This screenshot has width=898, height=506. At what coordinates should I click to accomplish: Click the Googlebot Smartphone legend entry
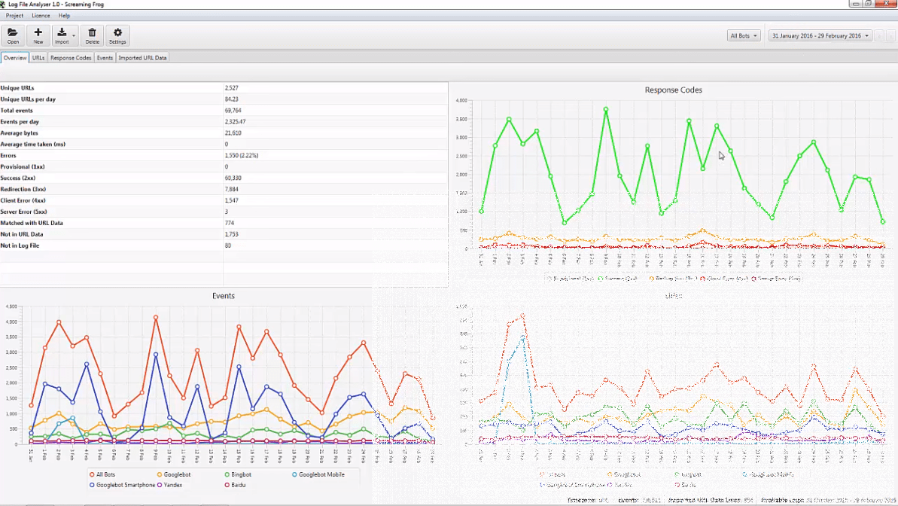click(125, 485)
